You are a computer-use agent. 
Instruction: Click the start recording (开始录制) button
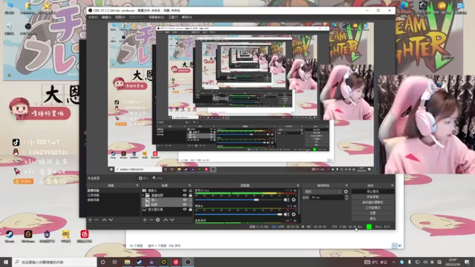point(373,197)
